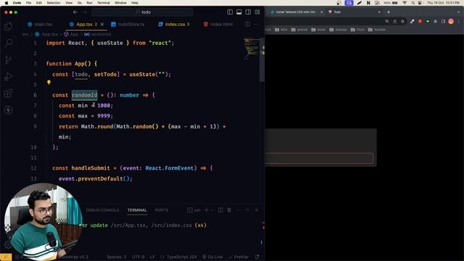464x261 pixels.
Task: Close the App.tsx editor tab
Action: click(x=102, y=24)
